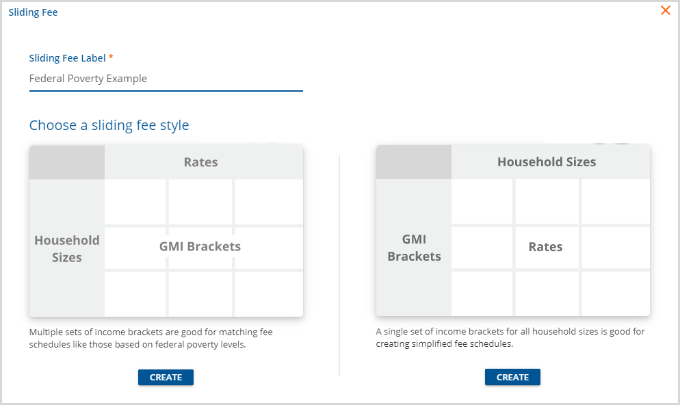Click the Sliding Fee Label caption
The height and width of the screenshot is (405, 680).
point(67,58)
